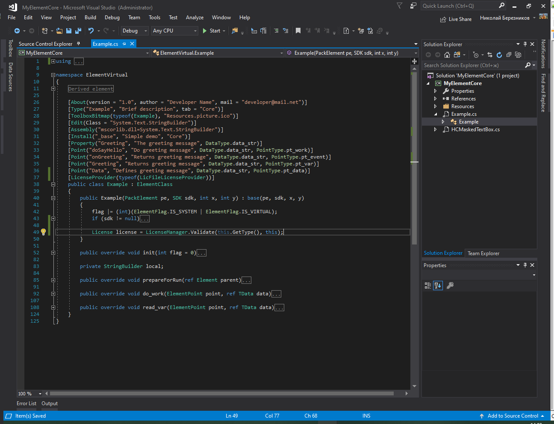Click the Save All toolbar icon

[x=78, y=31]
